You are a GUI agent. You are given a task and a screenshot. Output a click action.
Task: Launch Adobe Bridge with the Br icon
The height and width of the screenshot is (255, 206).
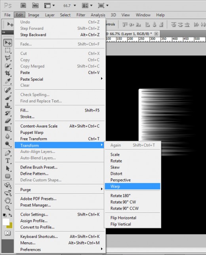pyautogui.click(x=23, y=6)
